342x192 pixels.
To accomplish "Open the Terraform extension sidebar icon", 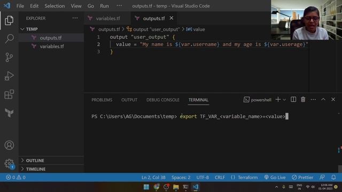I will (x=9, y=113).
